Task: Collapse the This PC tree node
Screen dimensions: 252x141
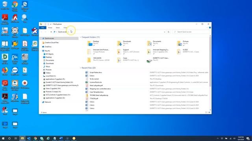Action: (41, 51)
